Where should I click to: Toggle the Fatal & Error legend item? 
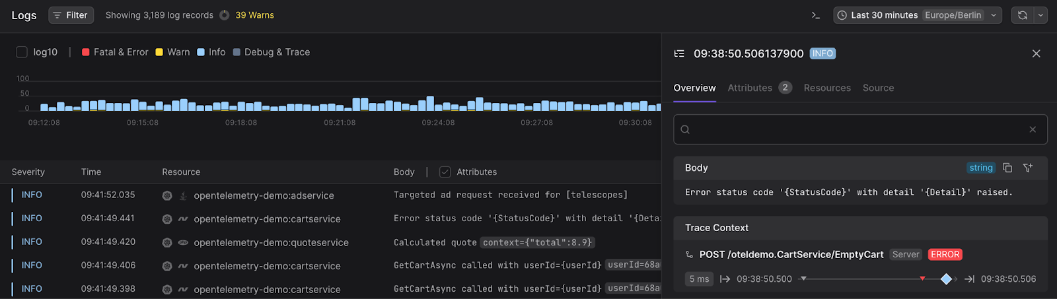pyautogui.click(x=115, y=52)
